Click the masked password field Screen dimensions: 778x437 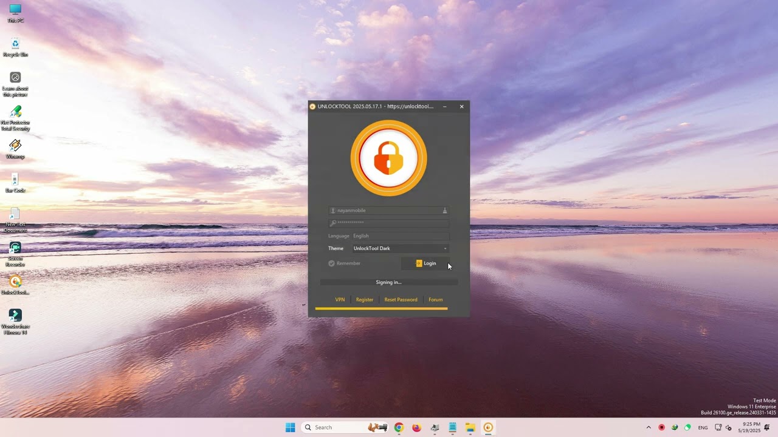tap(389, 223)
